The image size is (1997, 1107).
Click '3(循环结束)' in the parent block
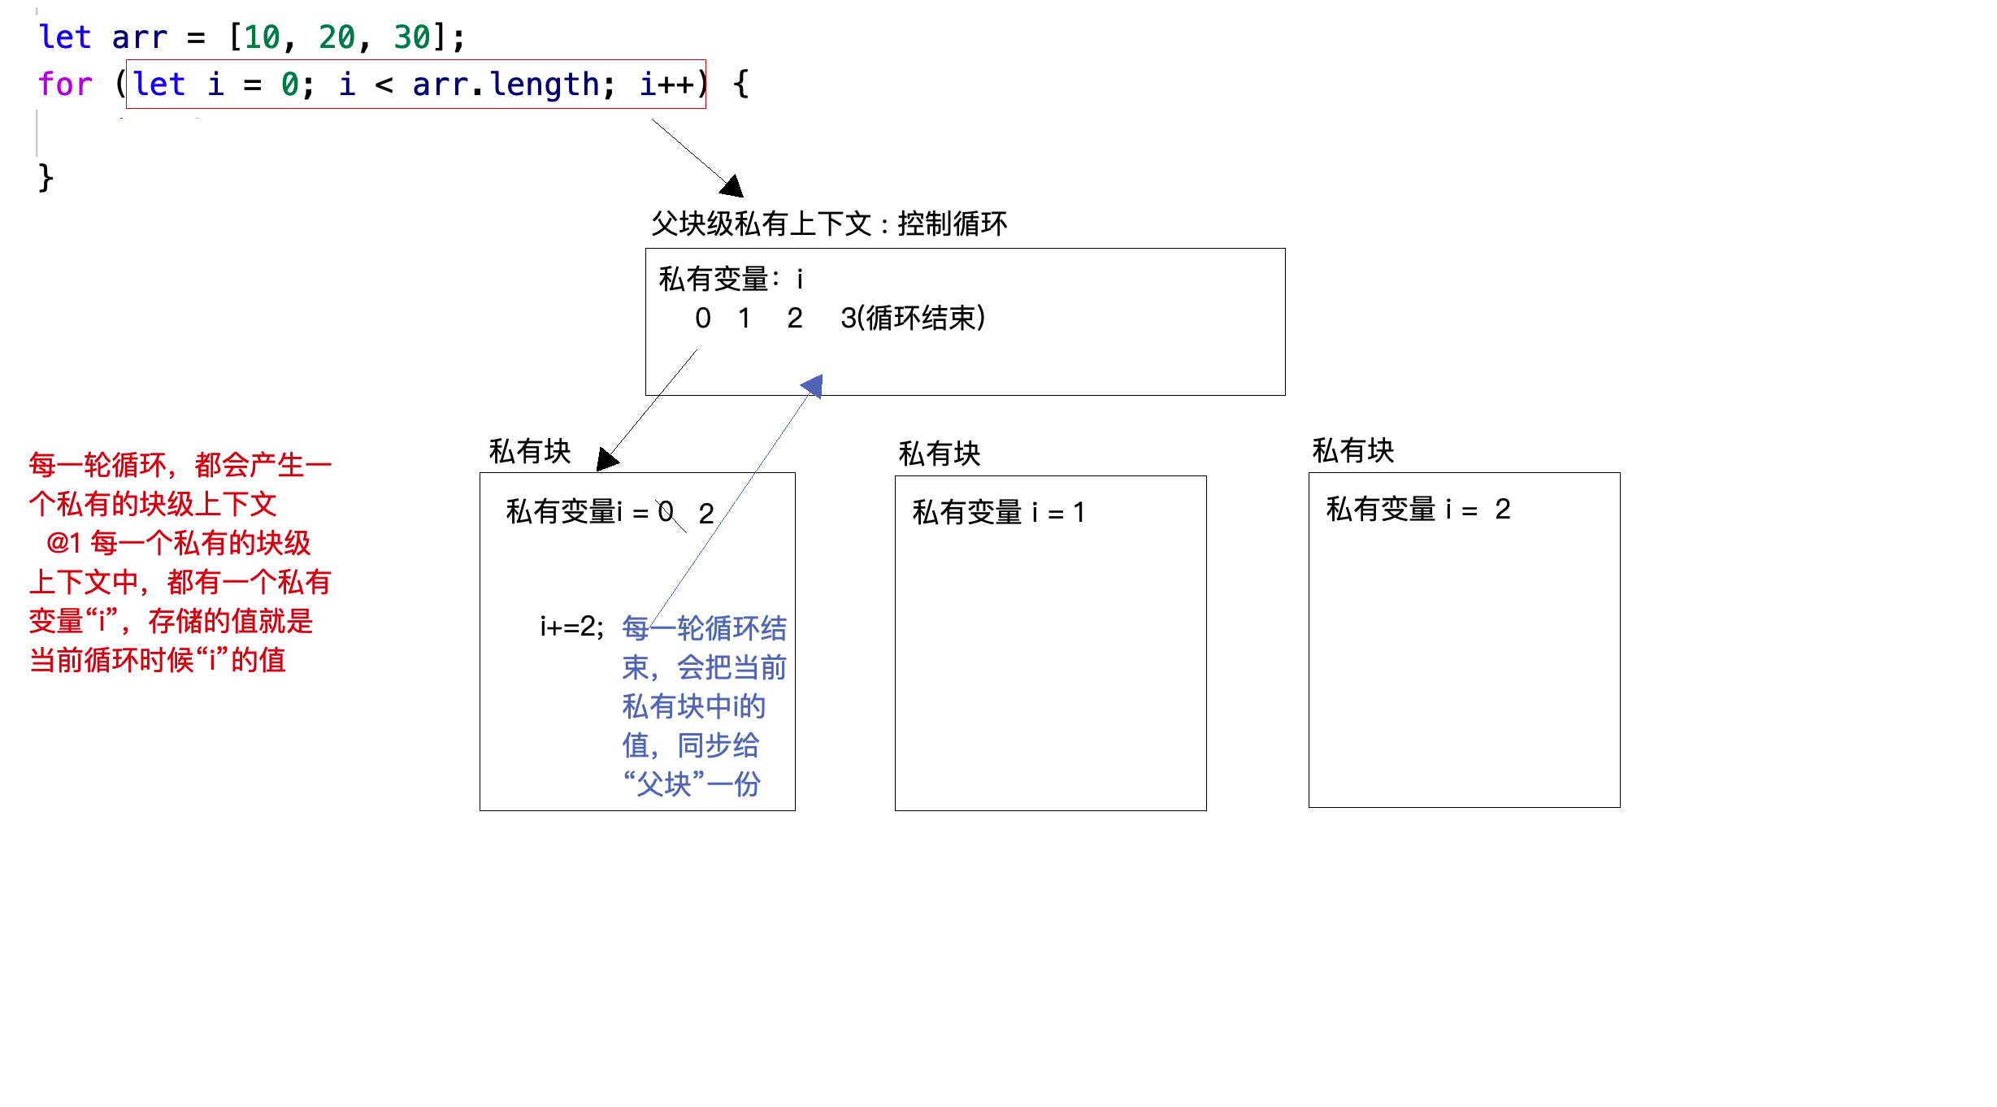click(913, 318)
